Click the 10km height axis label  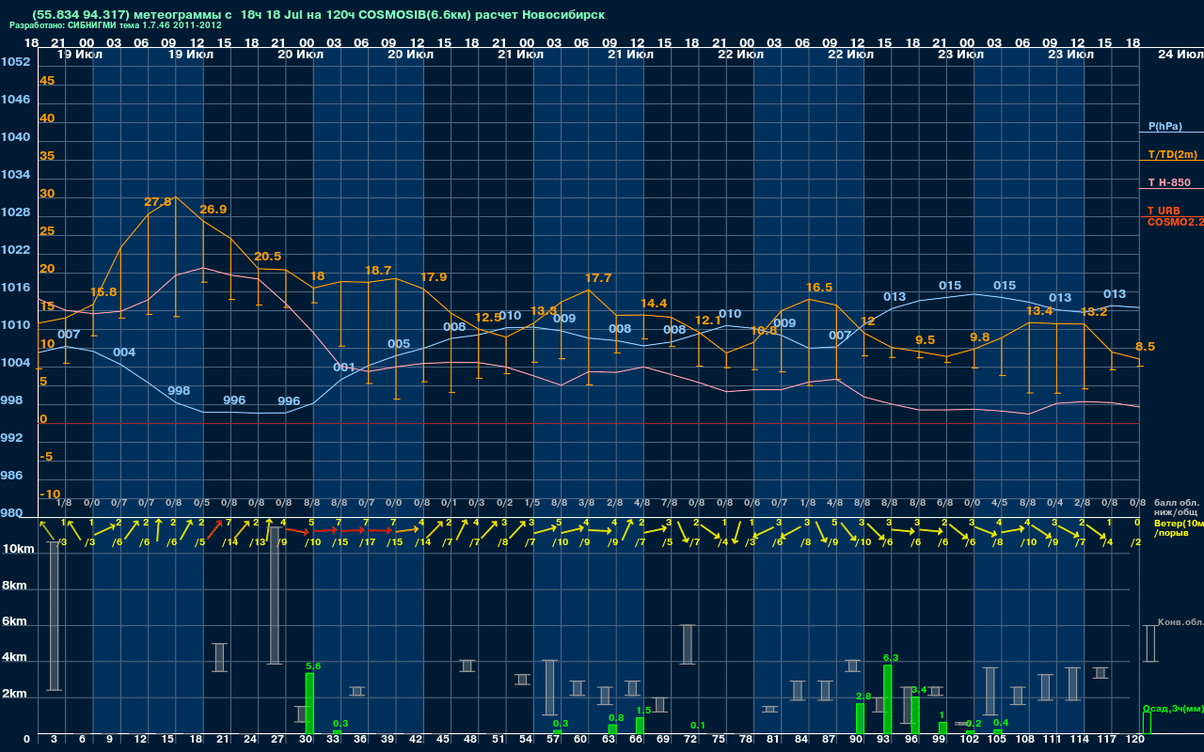click(x=17, y=549)
